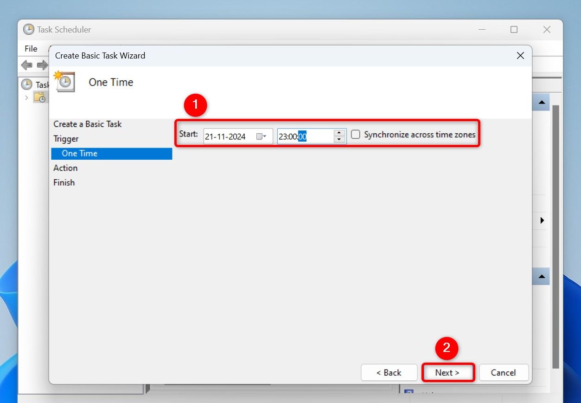Go back with the < Back button

[389, 372]
